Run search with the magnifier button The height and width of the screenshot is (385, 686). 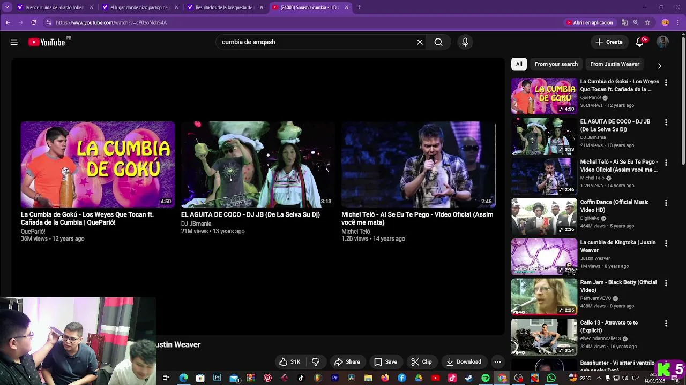click(438, 42)
